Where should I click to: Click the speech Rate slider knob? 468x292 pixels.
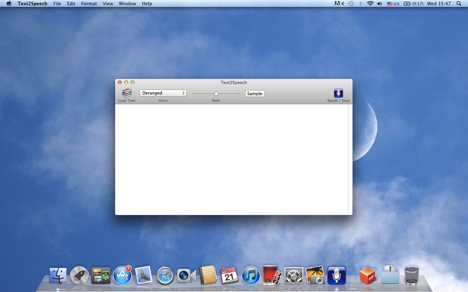tap(216, 93)
